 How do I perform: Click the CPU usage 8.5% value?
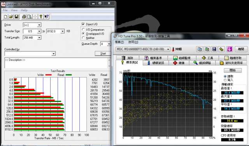(x=232, y=140)
